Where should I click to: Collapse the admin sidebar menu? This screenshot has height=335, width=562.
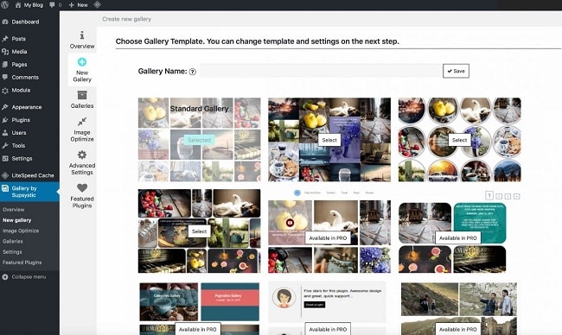pyautogui.click(x=24, y=276)
